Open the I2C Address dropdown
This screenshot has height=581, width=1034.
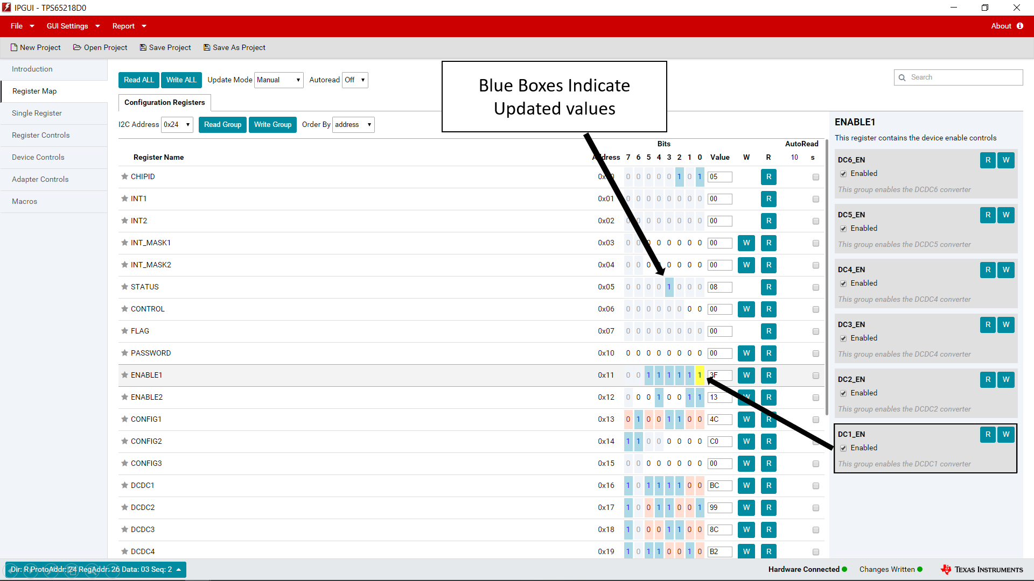pos(177,125)
